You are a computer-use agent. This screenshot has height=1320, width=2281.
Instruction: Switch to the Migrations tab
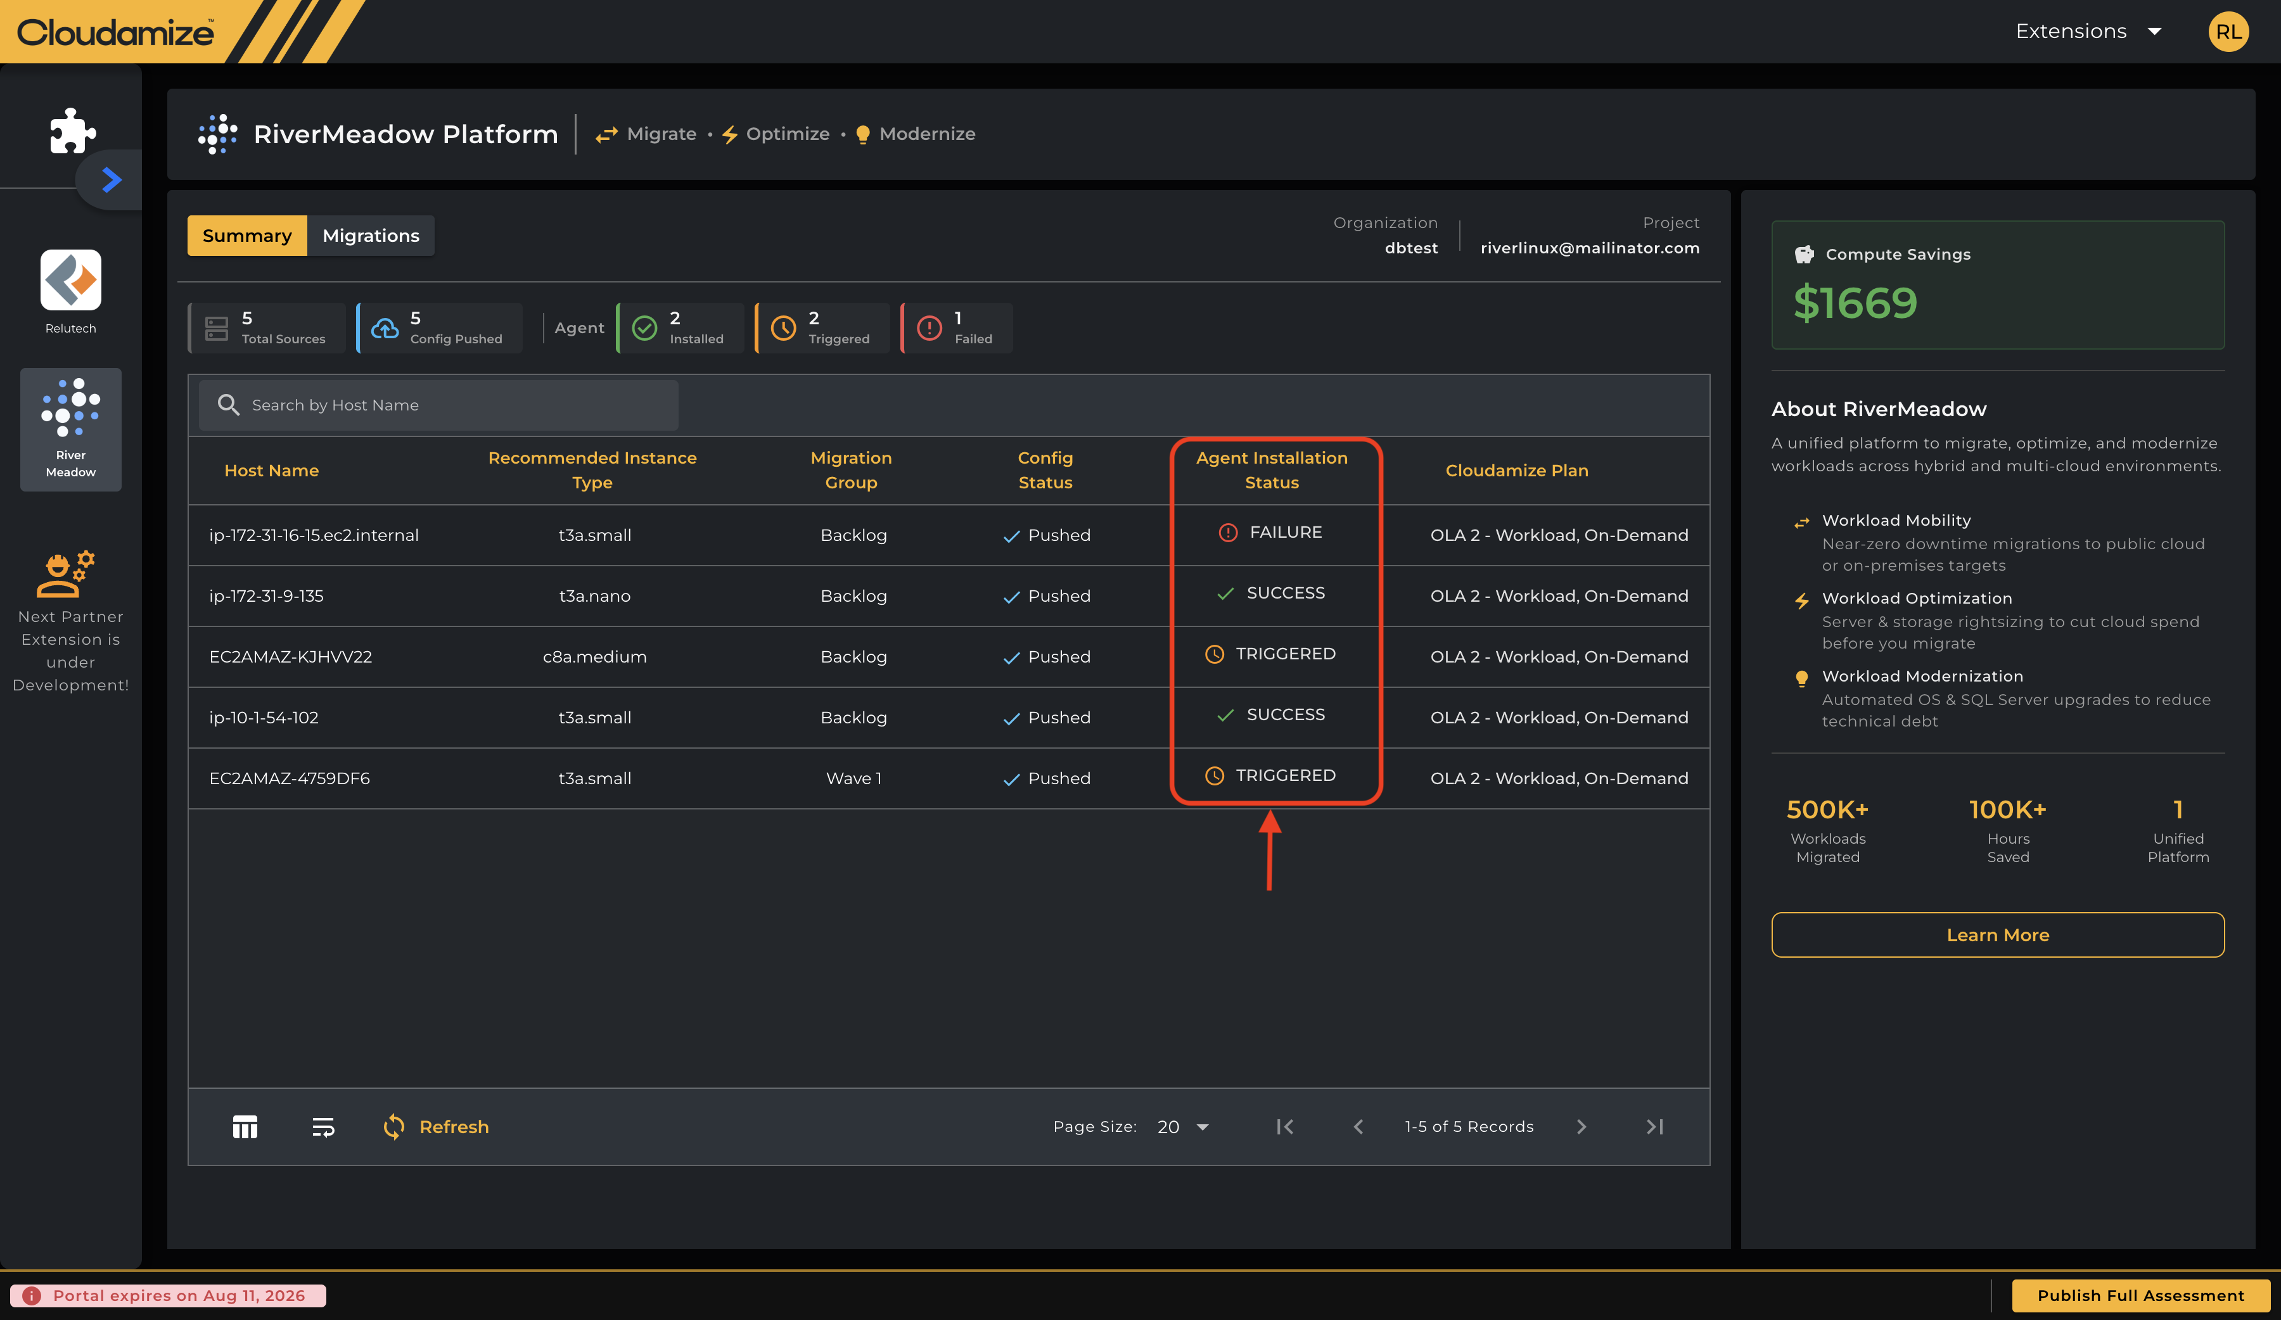(x=371, y=235)
